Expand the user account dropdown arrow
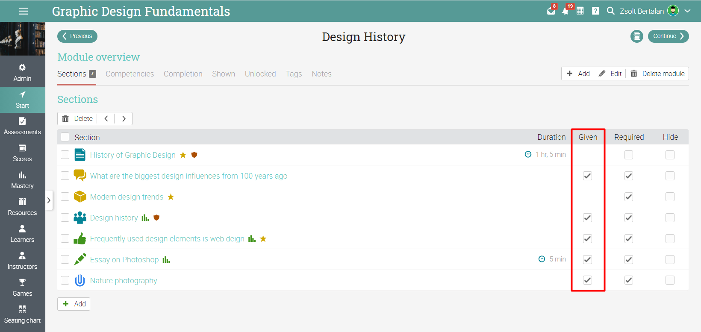 coord(687,11)
